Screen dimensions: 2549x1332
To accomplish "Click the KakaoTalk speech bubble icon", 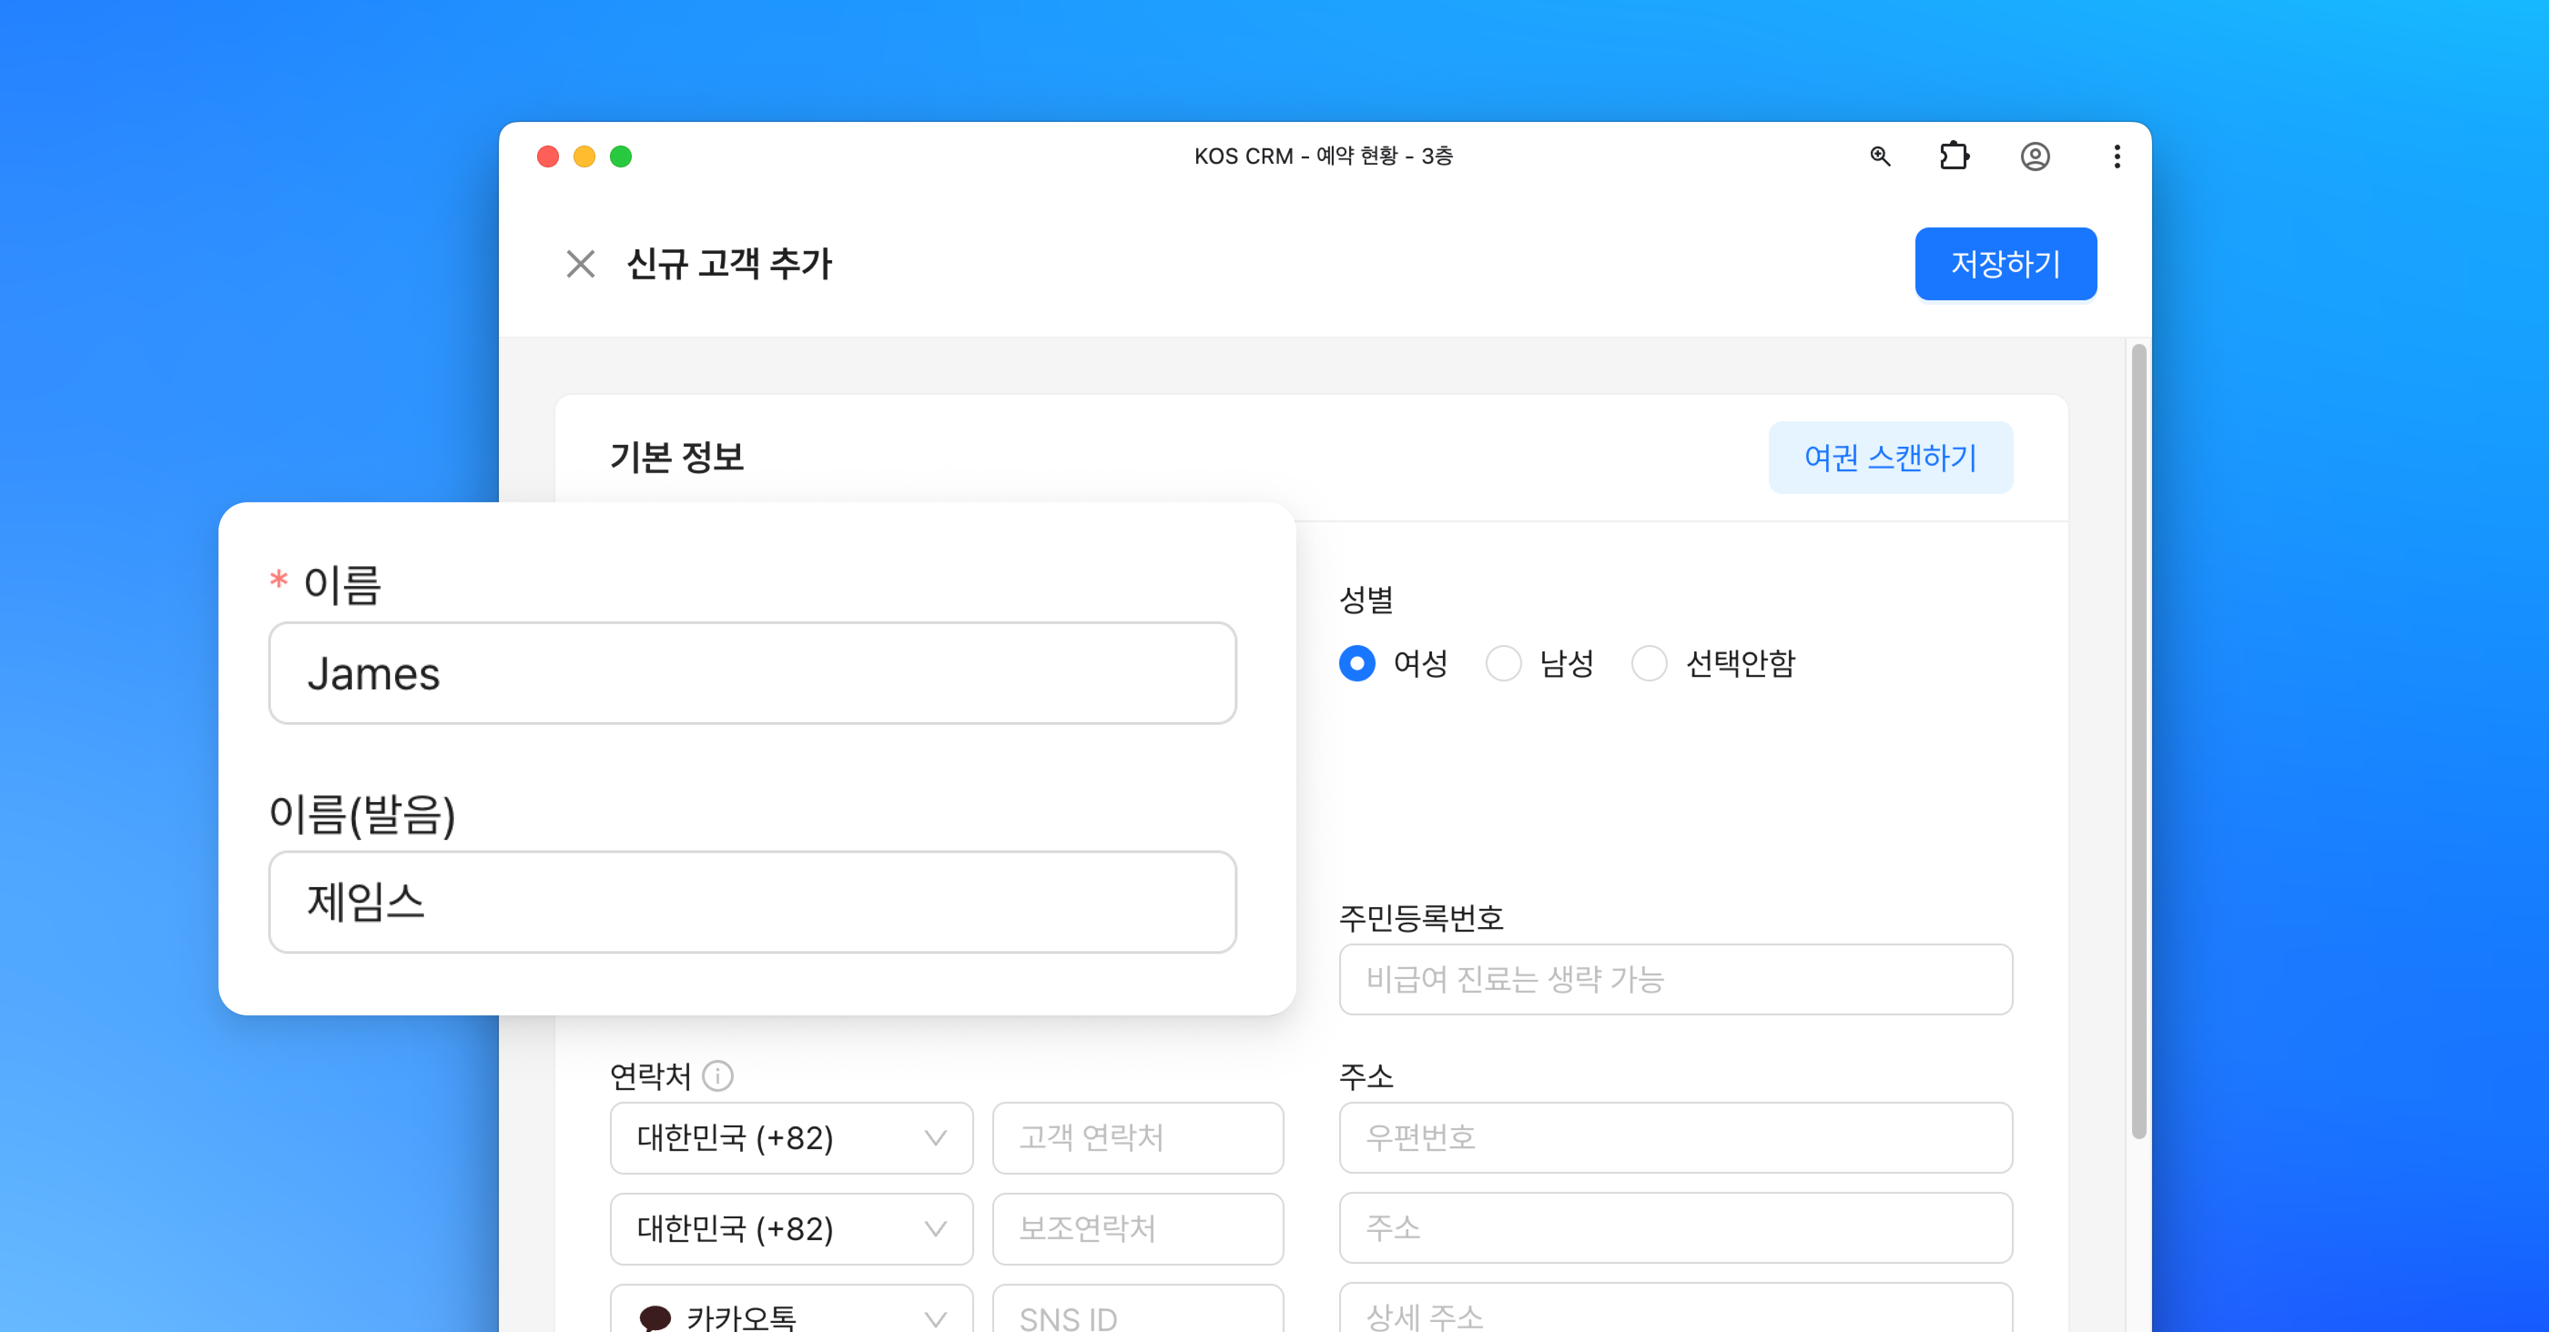I will [x=655, y=1316].
